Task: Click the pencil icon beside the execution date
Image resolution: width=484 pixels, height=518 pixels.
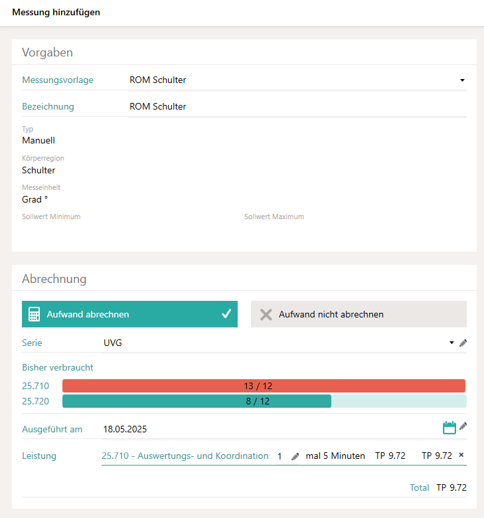Action: click(x=463, y=426)
